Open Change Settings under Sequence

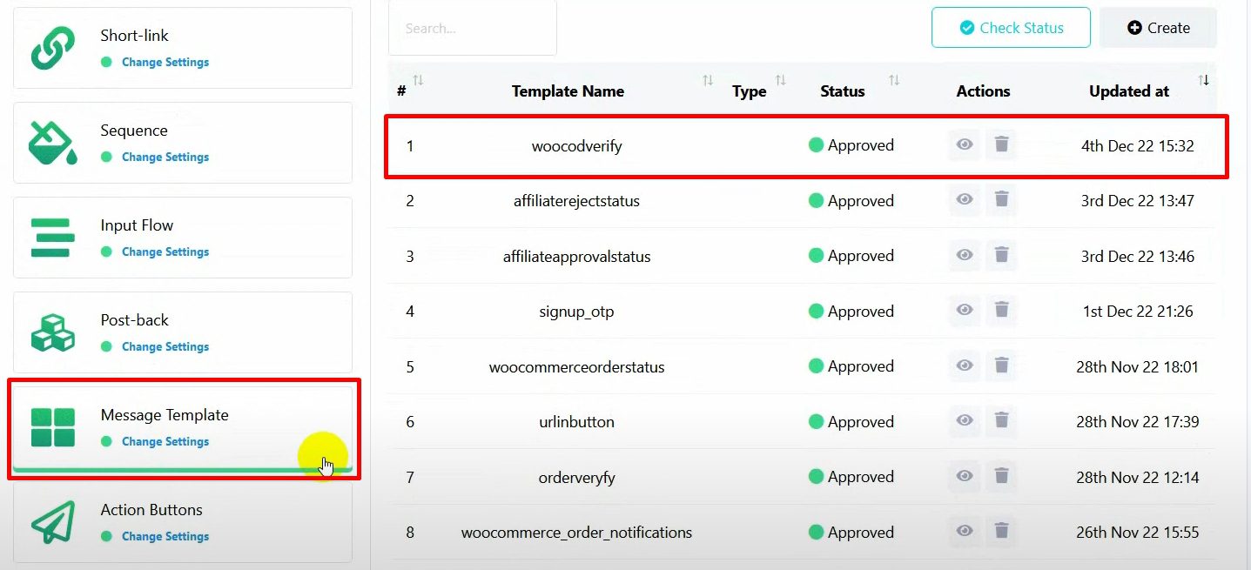tap(165, 157)
